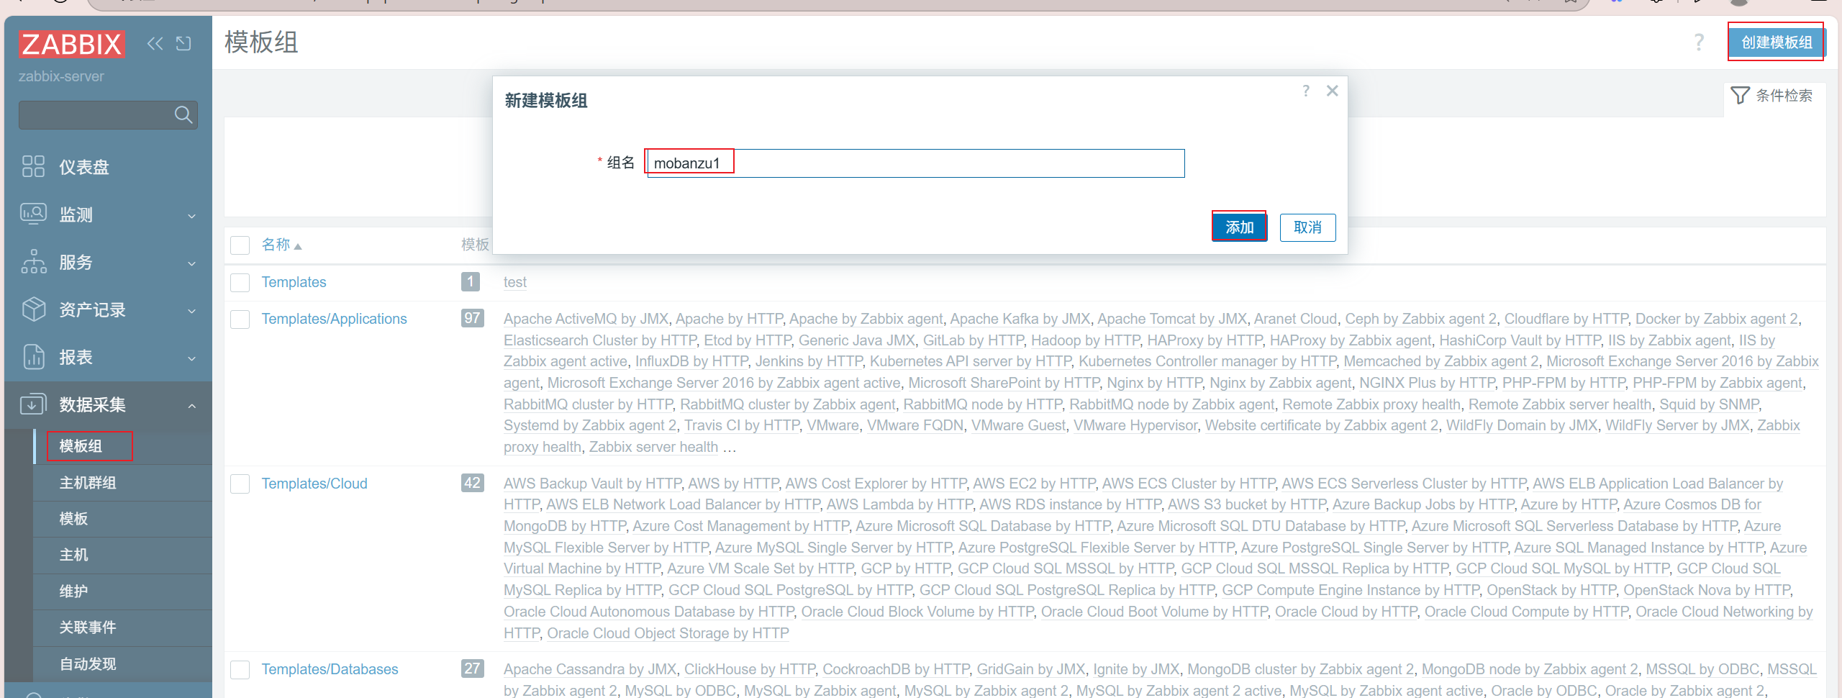Check the Templates/Databases row checkbox
Viewport: 1842px width, 698px height.
pos(240,669)
